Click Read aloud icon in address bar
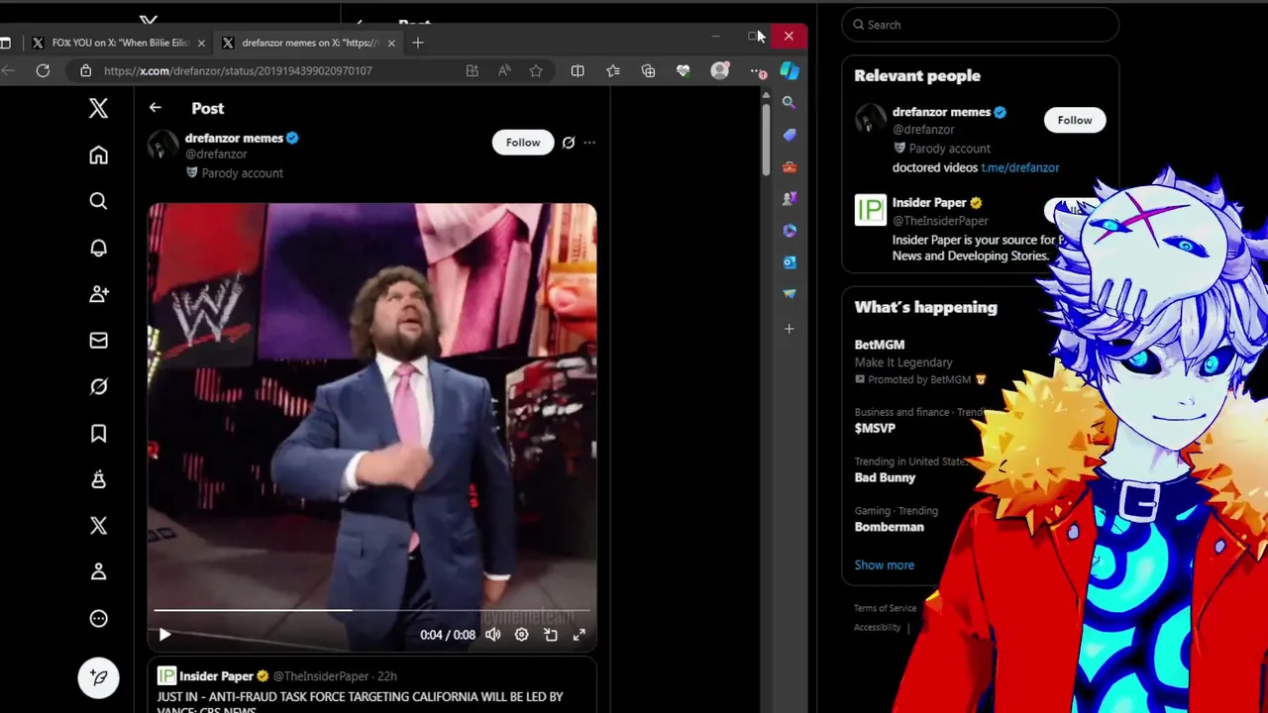1268x713 pixels. point(504,70)
